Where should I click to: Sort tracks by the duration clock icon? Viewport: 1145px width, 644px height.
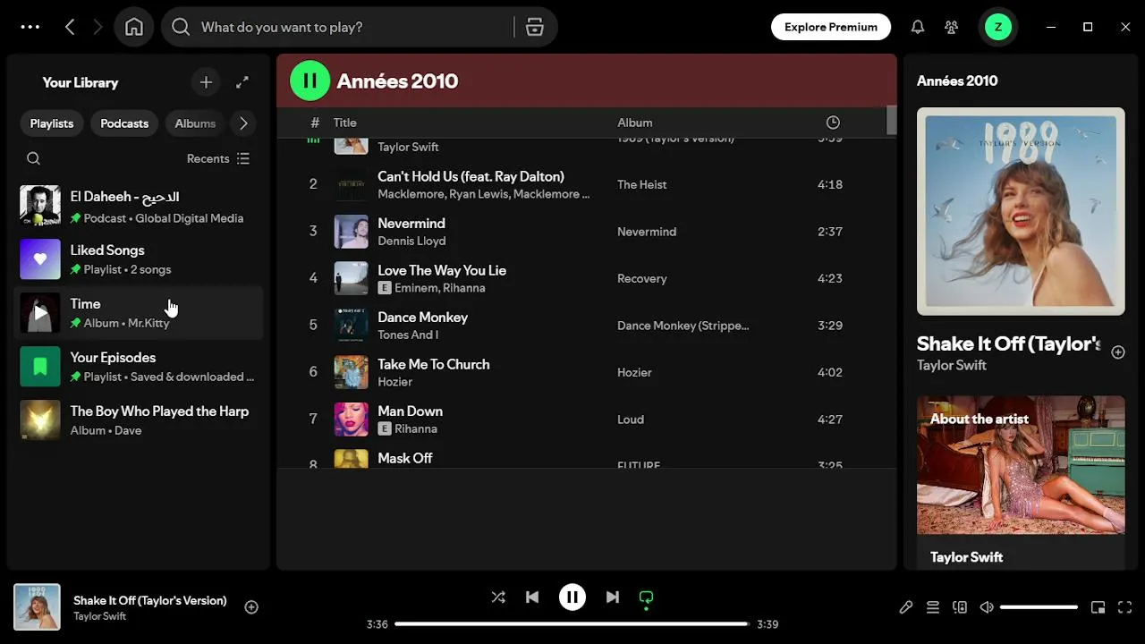pos(833,123)
